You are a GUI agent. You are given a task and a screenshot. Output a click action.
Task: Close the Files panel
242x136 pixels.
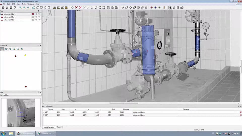[x=41, y=11]
